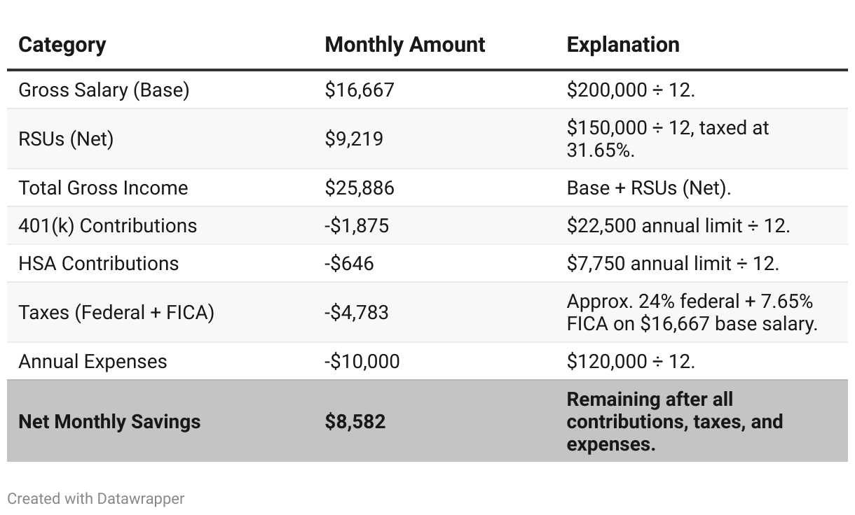Select the 401(k) Contributions row label
Screen dimensions: 855x515
[x=107, y=226]
